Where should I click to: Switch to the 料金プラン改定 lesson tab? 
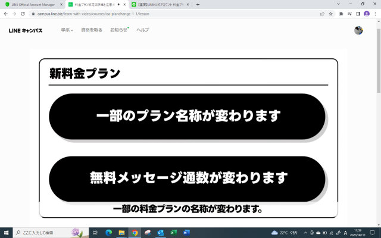tap(94, 5)
